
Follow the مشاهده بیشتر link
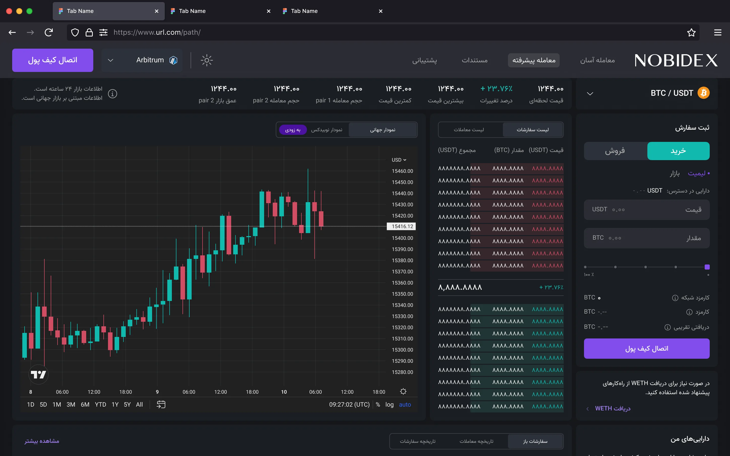tap(42, 441)
